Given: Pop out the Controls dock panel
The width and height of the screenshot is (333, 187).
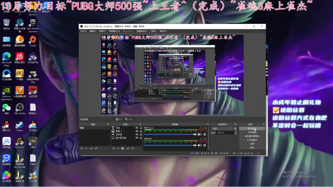Looking at the screenshot, I should [264, 124].
